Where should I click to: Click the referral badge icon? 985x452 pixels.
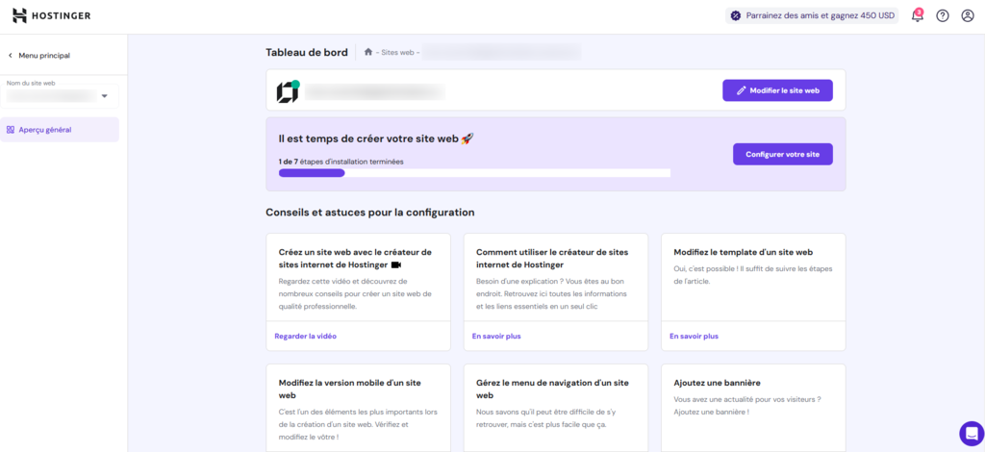tap(736, 15)
